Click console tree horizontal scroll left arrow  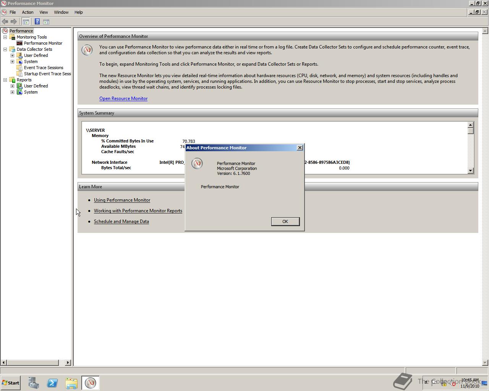coord(3,362)
